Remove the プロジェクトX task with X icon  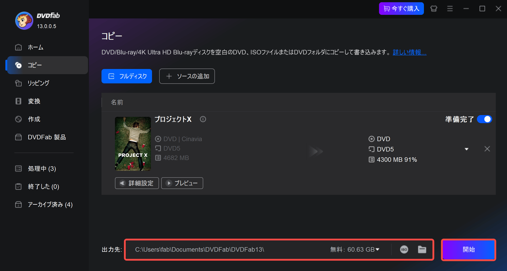pos(487,149)
